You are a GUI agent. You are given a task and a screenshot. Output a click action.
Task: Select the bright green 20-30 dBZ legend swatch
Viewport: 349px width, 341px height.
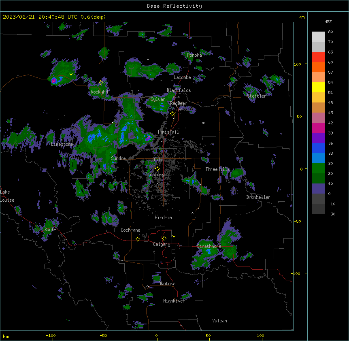pos(318,168)
